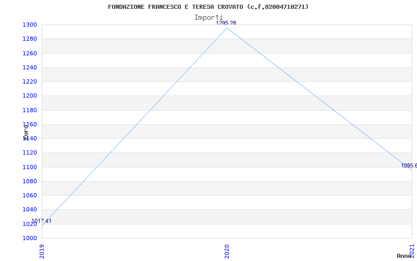The image size is (417, 261).
Task: Click the 1240 y-axis tick label
Action: (x=30, y=68)
